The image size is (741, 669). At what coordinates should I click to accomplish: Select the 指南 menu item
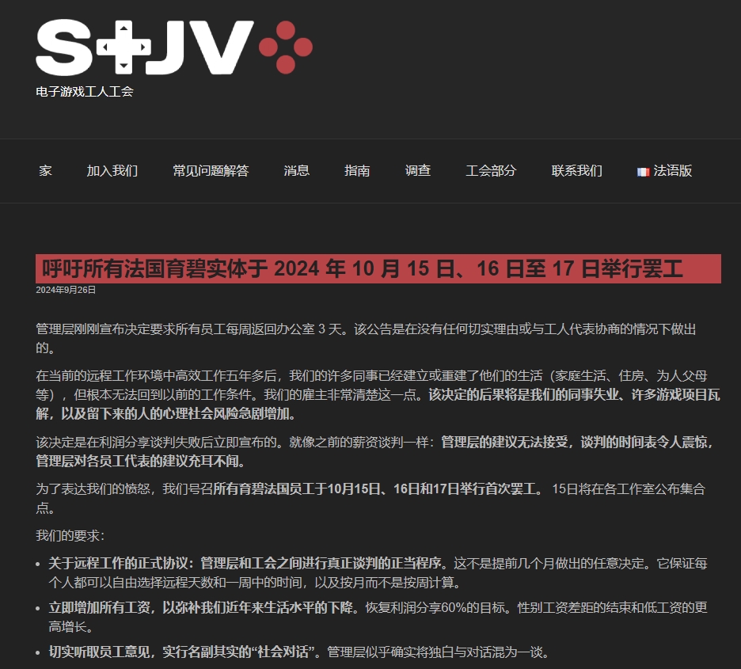point(357,170)
